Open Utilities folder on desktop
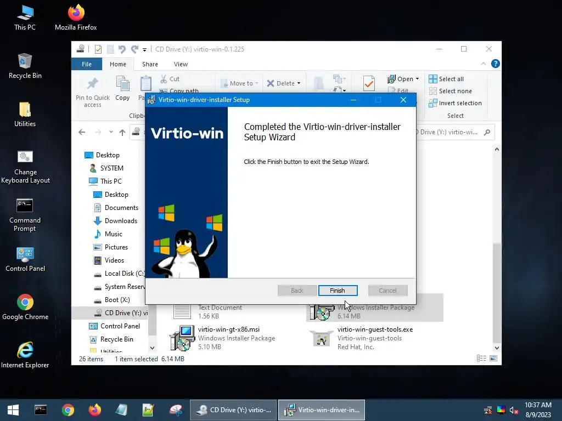The image size is (562, 421). coord(25,115)
